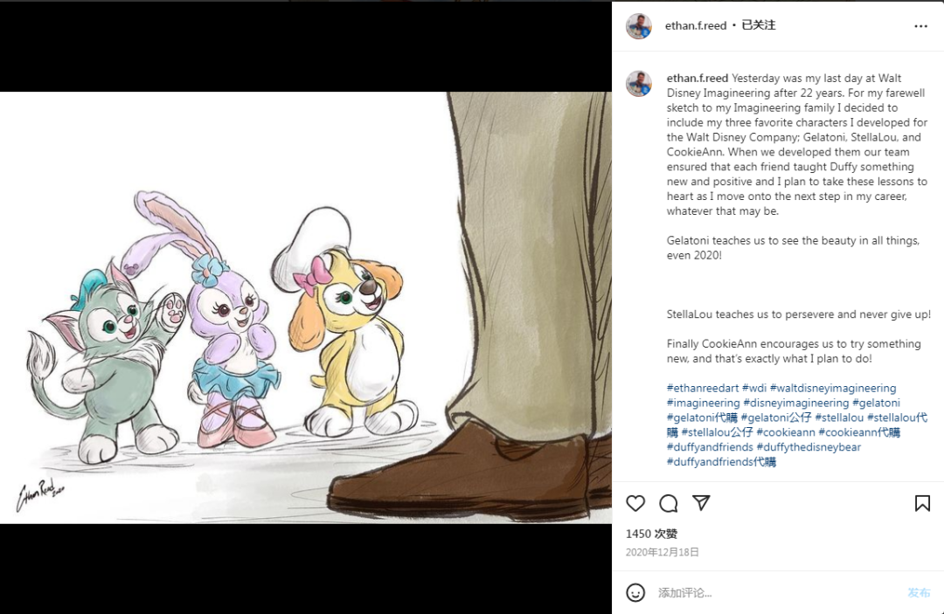Open hashtag #duffyandfriends代購
Screen dimensions: 944x614
click(721, 462)
